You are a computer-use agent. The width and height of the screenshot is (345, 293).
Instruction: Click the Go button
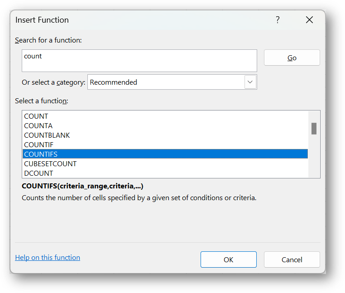tap(292, 58)
